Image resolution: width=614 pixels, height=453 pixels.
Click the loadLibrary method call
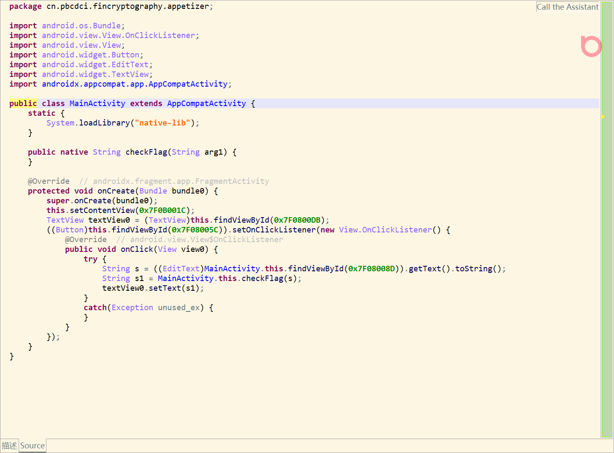tap(104, 123)
